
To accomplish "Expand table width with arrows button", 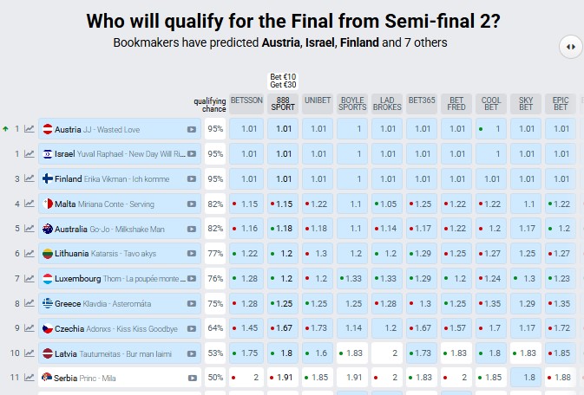I will [x=571, y=47].
